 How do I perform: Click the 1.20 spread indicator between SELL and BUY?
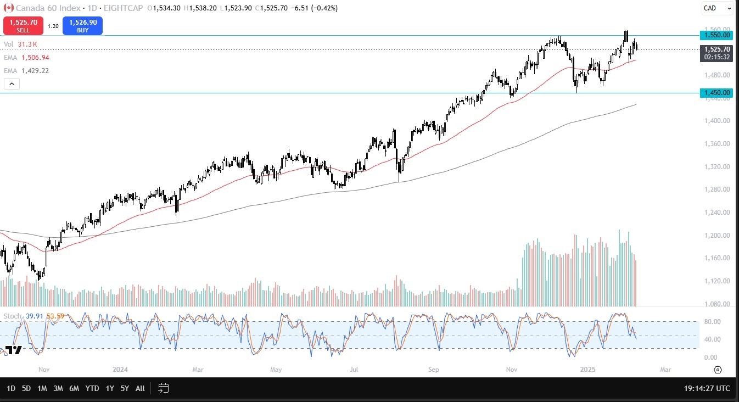click(53, 25)
